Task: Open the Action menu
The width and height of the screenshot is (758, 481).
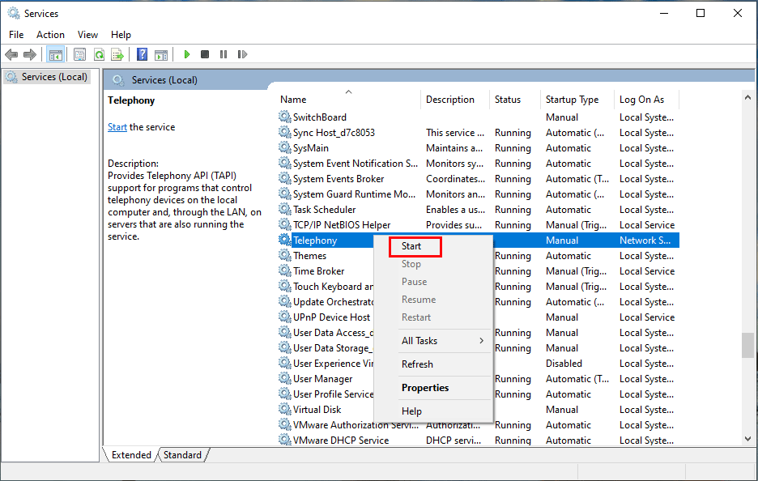Action: 50,35
